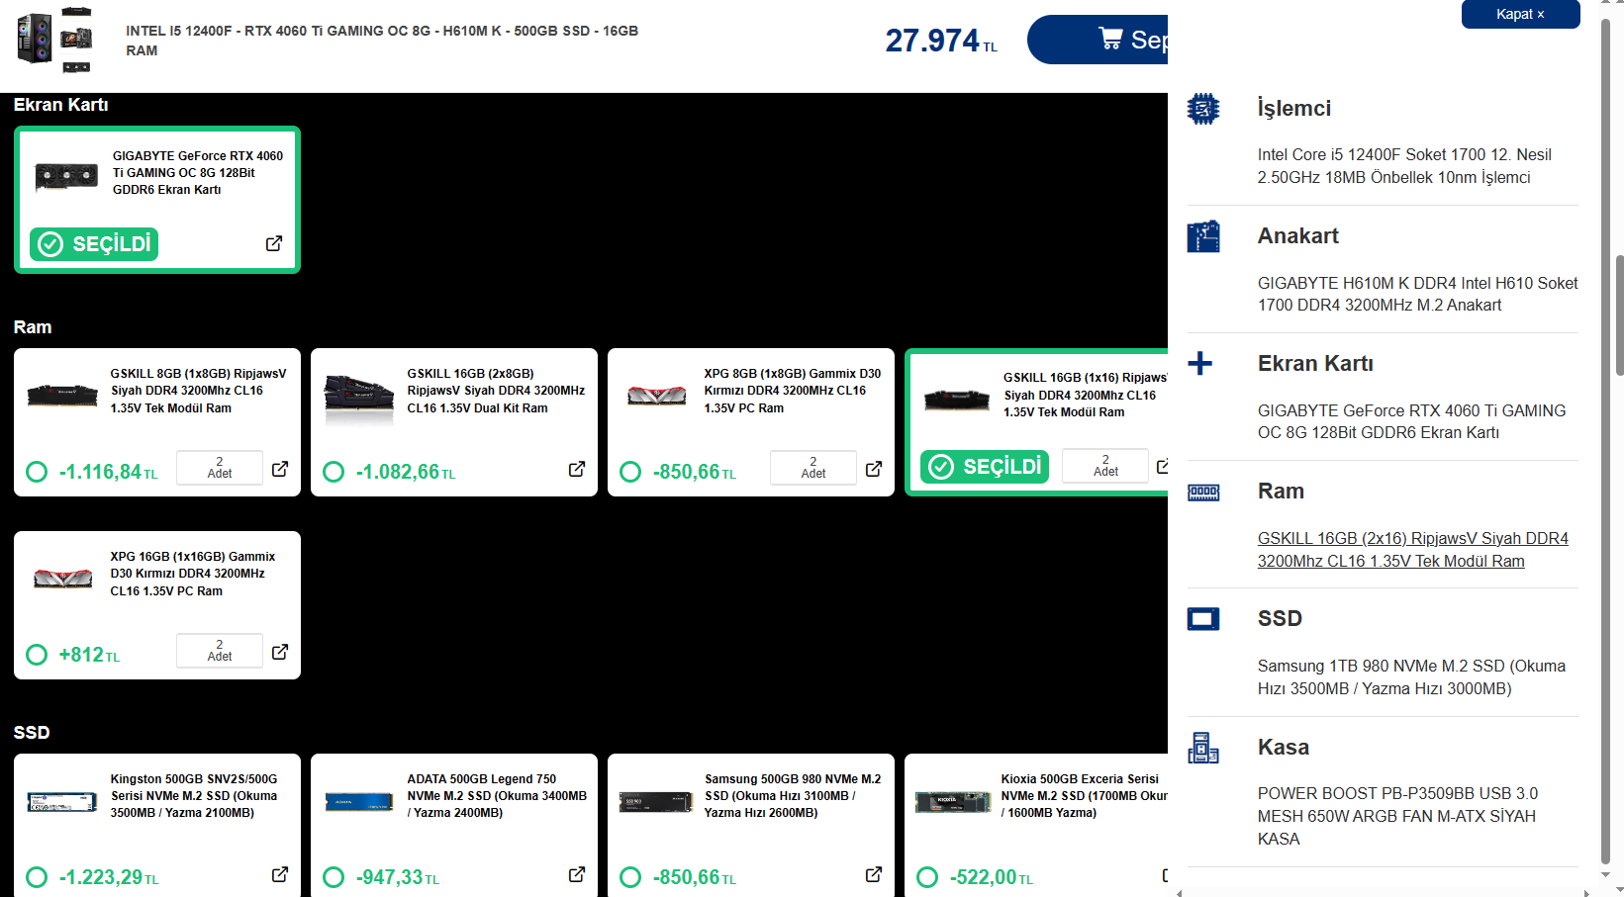
Task: Click the GIGABYTE RTX 4060 Ti card image
Action: pos(66,176)
